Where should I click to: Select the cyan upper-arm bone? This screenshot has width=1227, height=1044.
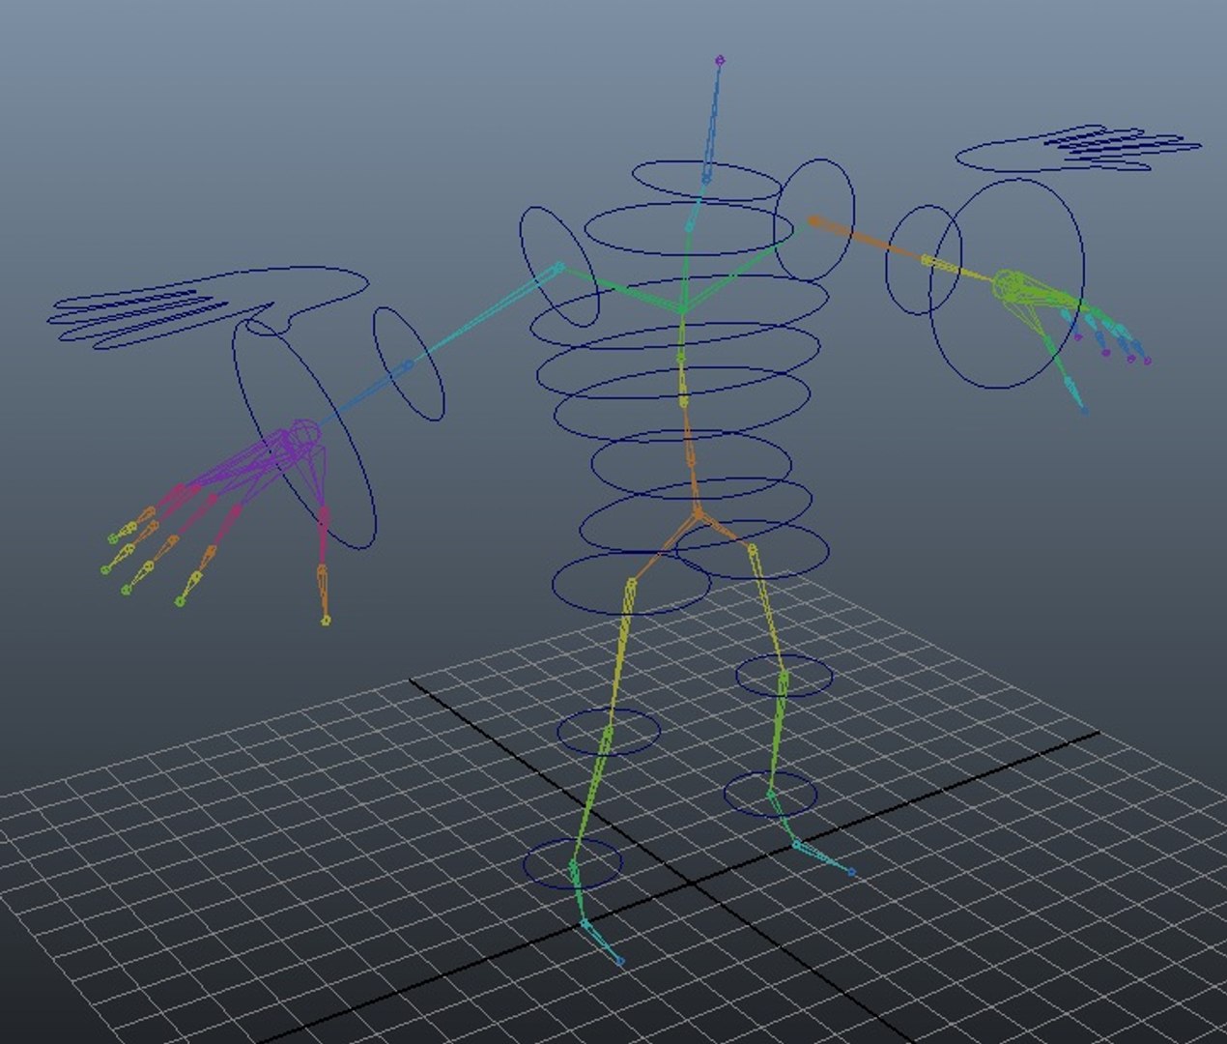pos(483,316)
